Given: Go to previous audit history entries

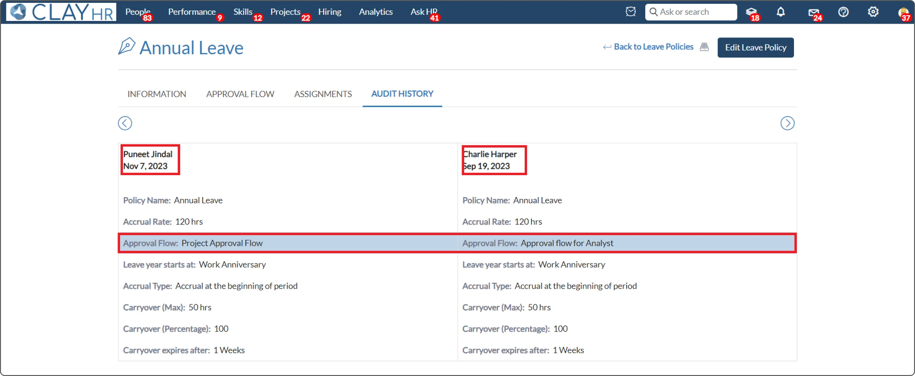Looking at the screenshot, I should [125, 123].
